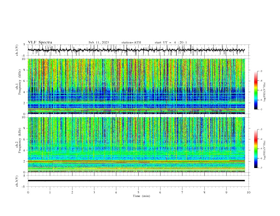
Task: Click the "7" tick on time axis
Action: coord(182,192)
